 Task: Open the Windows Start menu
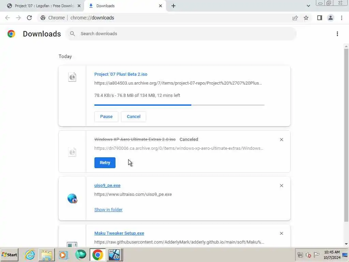tap(9, 254)
